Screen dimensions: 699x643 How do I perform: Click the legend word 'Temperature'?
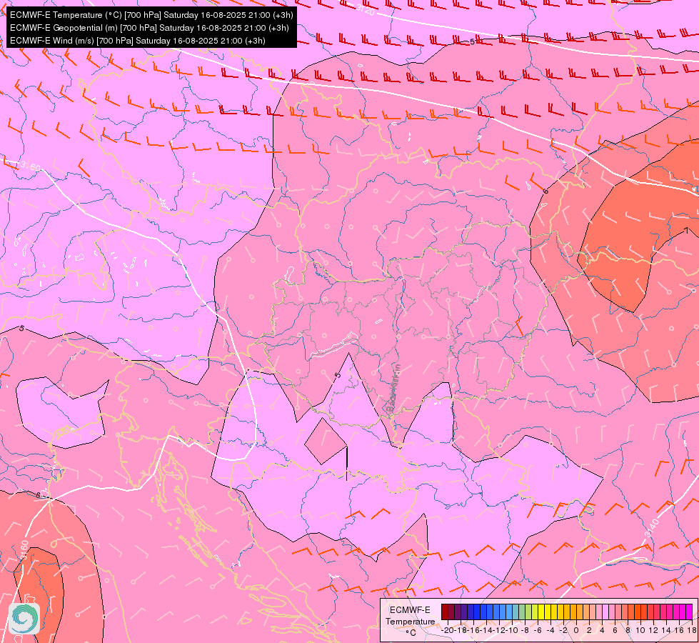pos(410,622)
